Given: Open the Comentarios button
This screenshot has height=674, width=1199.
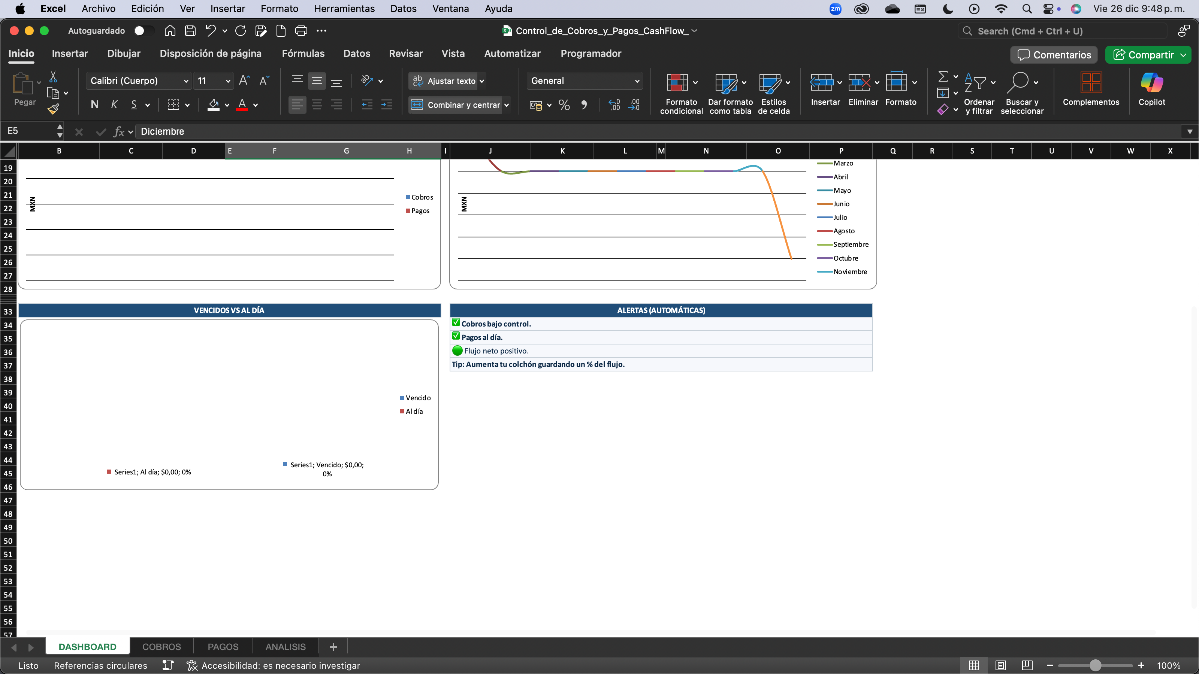Looking at the screenshot, I should coord(1054,55).
